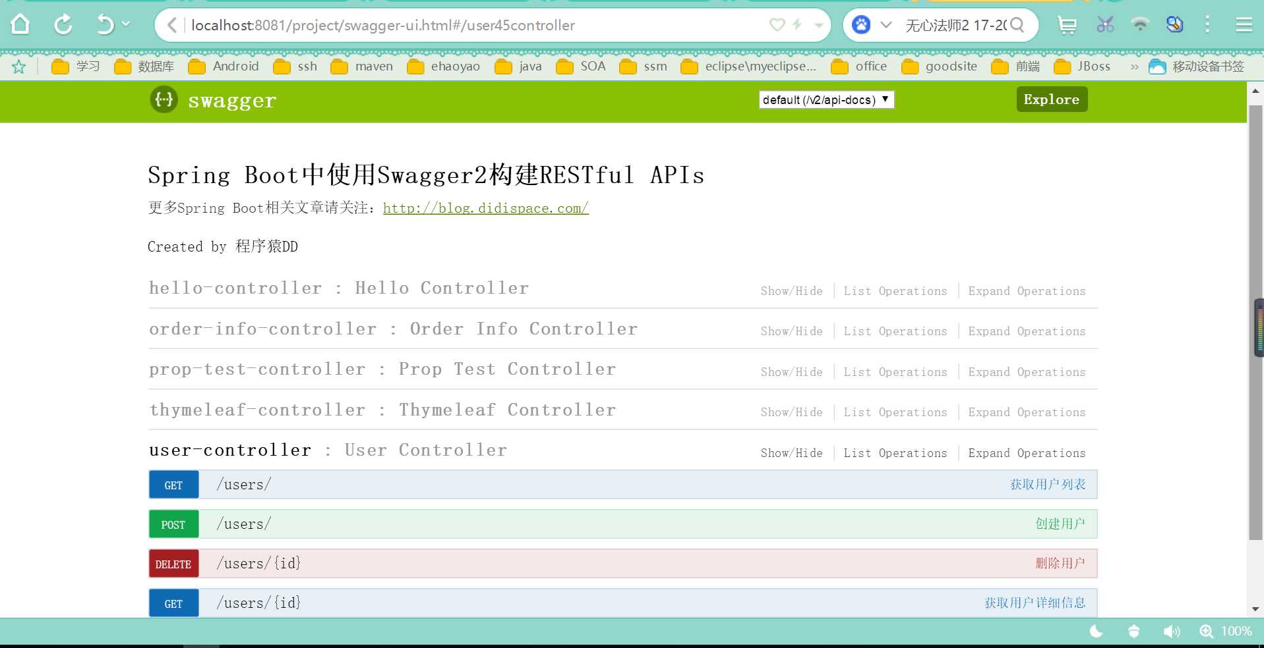Image resolution: width=1264 pixels, height=648 pixels.
Task: Open the 100% zoom control
Action: click(1226, 632)
